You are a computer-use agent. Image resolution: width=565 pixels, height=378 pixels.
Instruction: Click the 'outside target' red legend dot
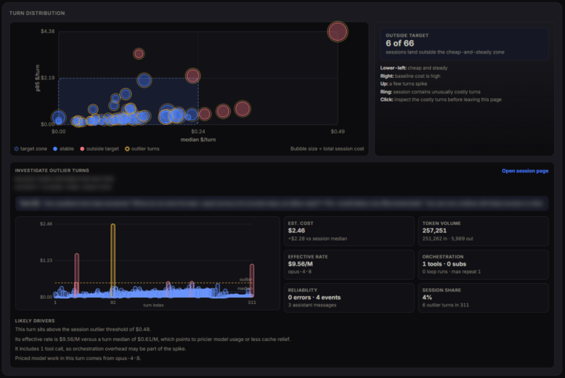82,149
